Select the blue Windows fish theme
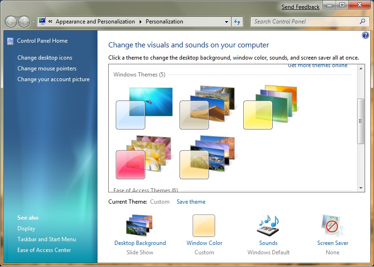Image resolution: width=374 pixels, height=267 pixels. pyautogui.click(x=144, y=108)
